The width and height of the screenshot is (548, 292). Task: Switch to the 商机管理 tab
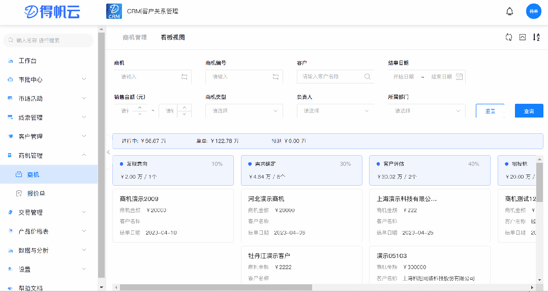click(x=135, y=37)
